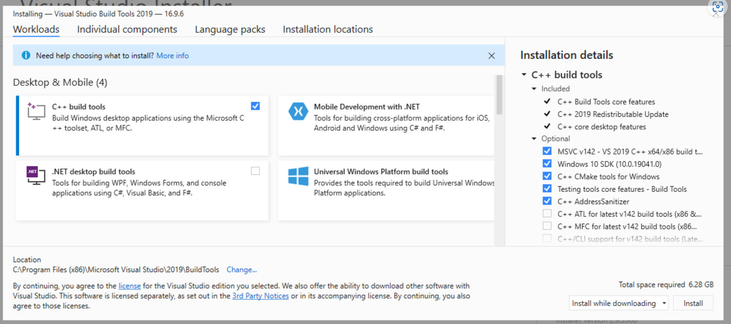Image resolution: width=731 pixels, height=324 pixels.
Task: Check C++/CLI support for v142 build tools
Action: click(547, 238)
